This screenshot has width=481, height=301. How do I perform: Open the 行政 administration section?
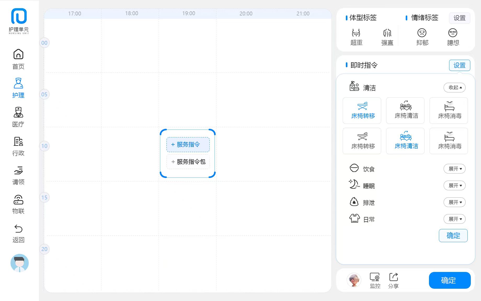[18, 146]
